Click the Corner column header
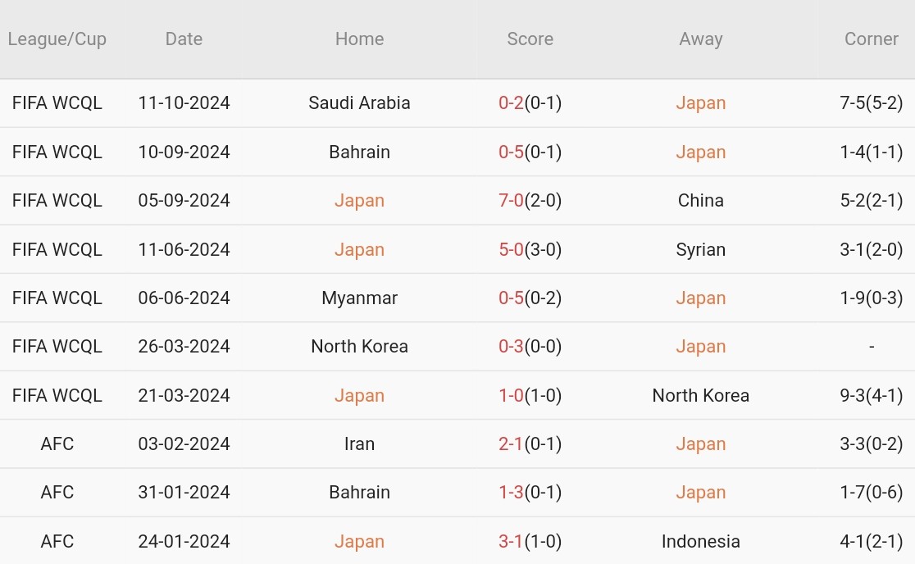This screenshot has height=564, width=915. [x=871, y=39]
